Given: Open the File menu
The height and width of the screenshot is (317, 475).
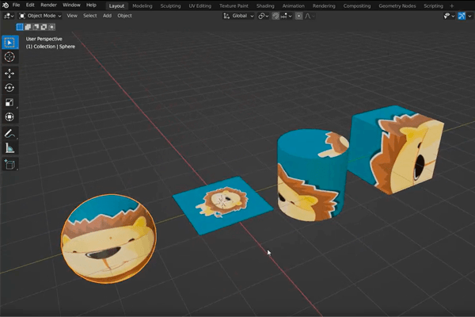Looking at the screenshot, I should pyautogui.click(x=16, y=6).
